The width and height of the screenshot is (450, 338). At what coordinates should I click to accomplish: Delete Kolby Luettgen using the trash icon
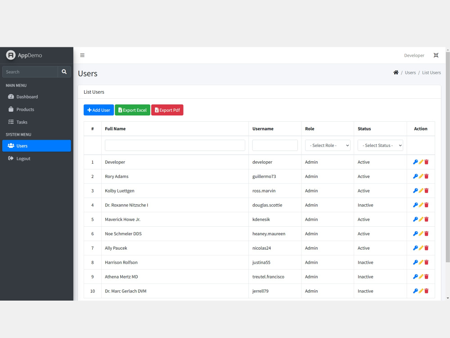[x=427, y=190]
